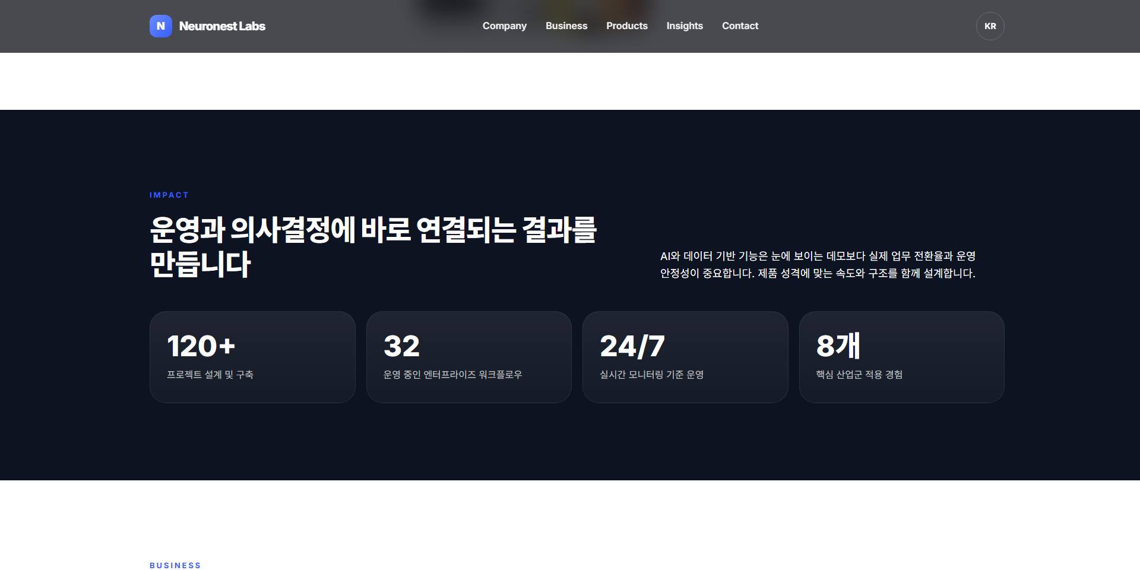Open the Neuronest Labs home link
Image resolution: width=1140 pixels, height=570 pixels.
208,26
